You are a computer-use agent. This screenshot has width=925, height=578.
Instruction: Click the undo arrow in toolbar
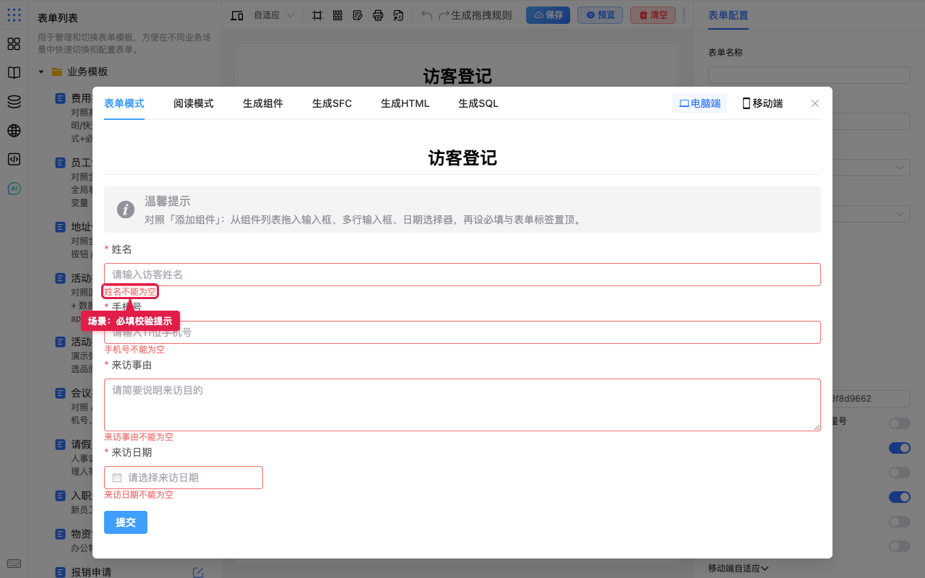pos(426,15)
